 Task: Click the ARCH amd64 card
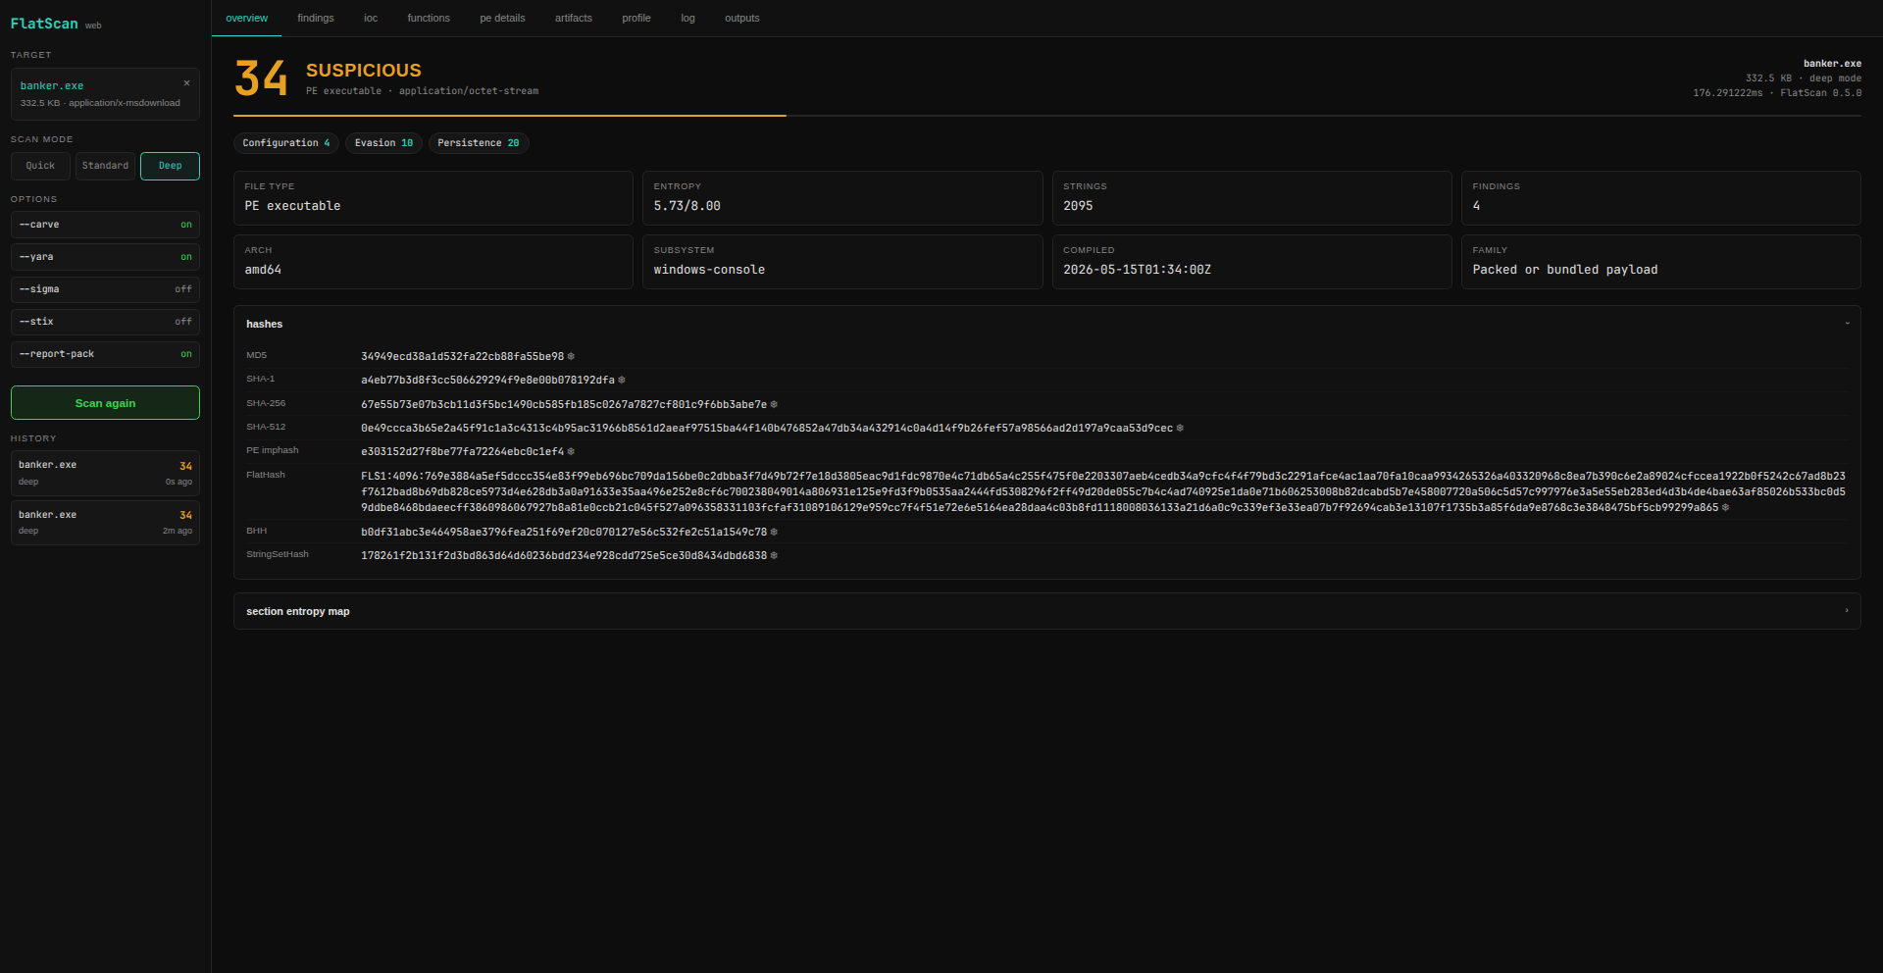pos(433,262)
